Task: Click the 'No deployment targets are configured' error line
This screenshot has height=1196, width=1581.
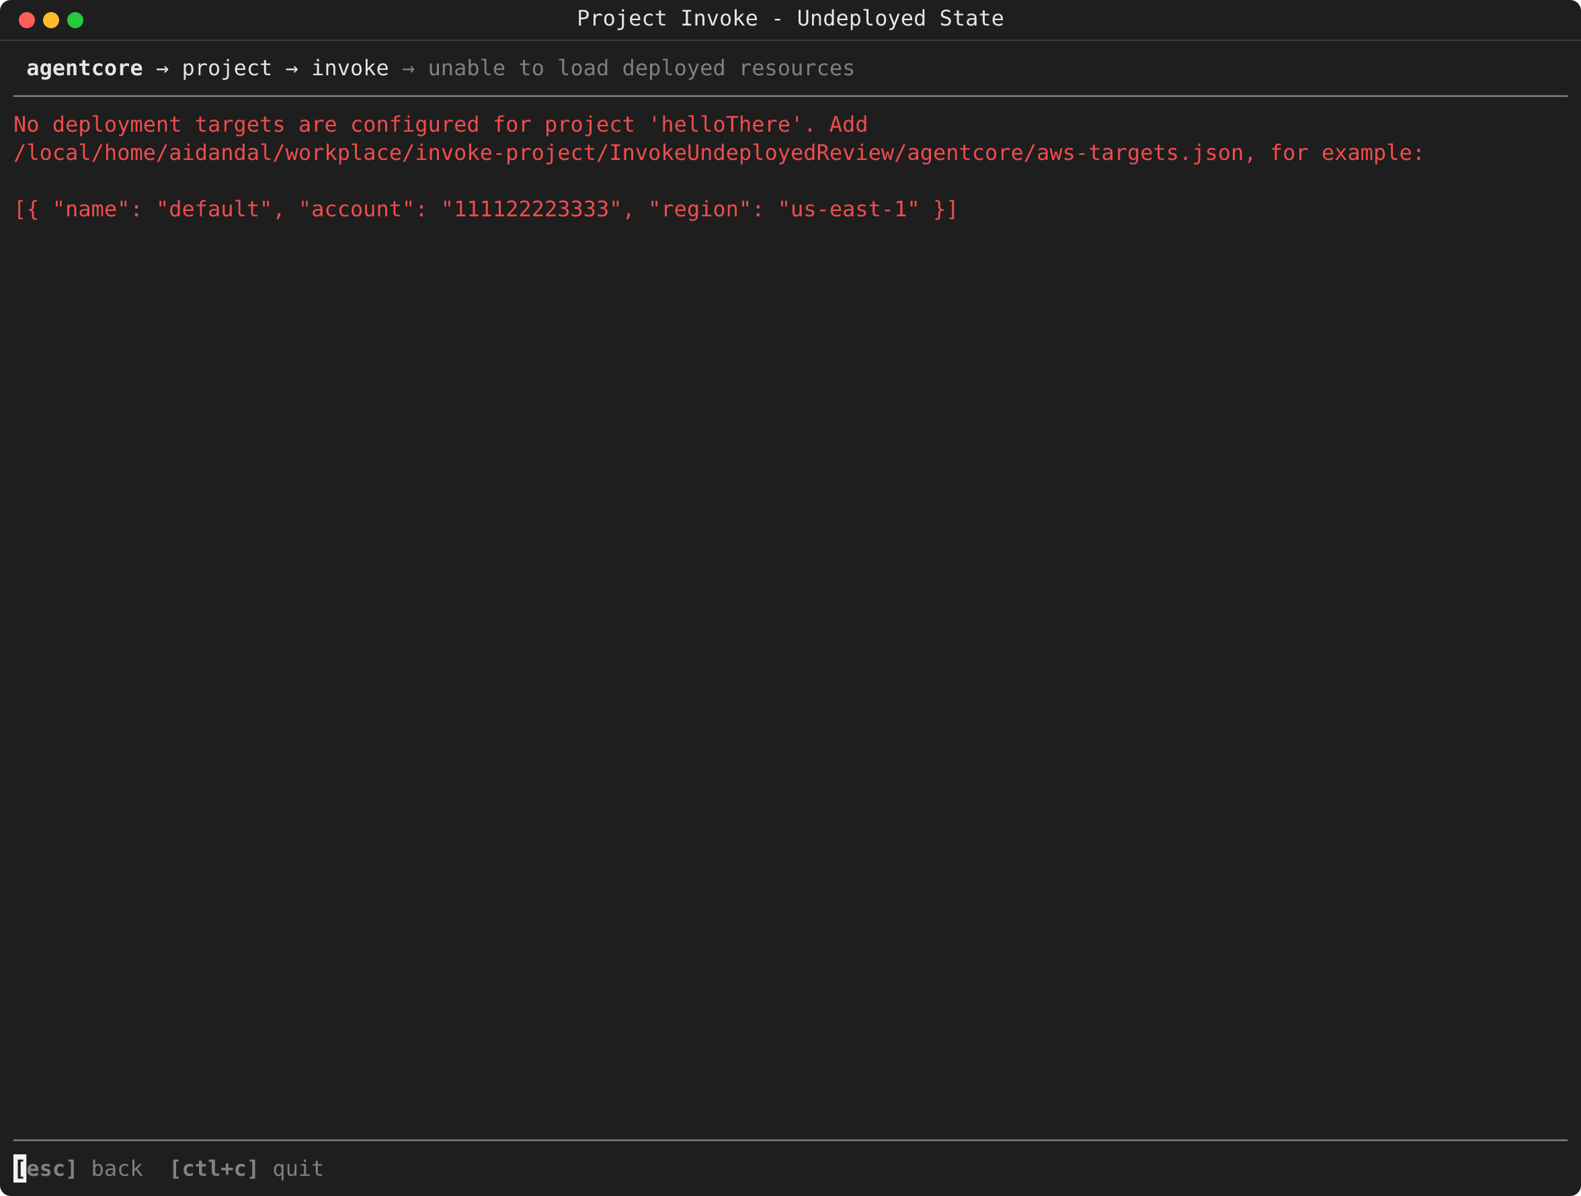Action: coord(440,125)
